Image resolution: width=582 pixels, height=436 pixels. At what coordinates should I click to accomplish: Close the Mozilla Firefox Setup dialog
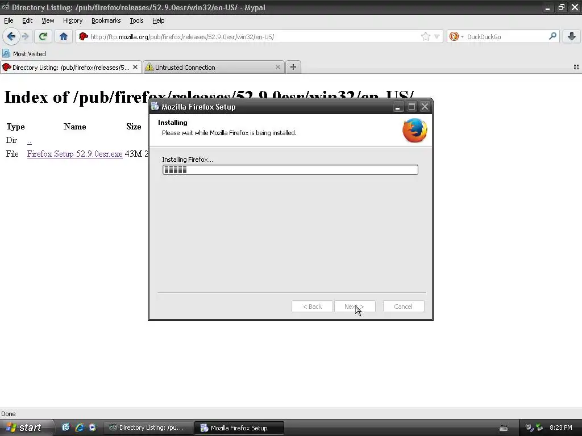[x=425, y=107]
